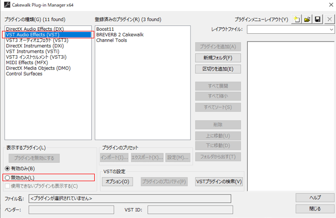
Task: Click the フォルダから出す(T) button
Action: click(x=218, y=157)
